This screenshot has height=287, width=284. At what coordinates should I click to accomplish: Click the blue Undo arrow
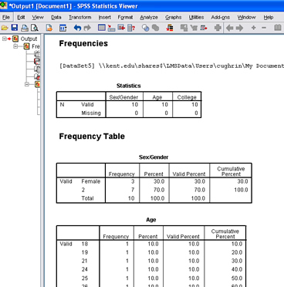77,28
